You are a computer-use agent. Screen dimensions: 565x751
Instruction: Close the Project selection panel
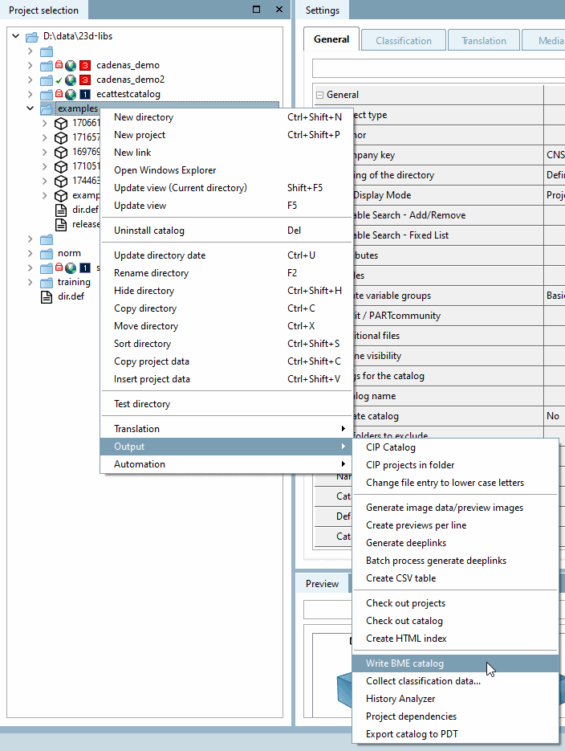tap(279, 9)
